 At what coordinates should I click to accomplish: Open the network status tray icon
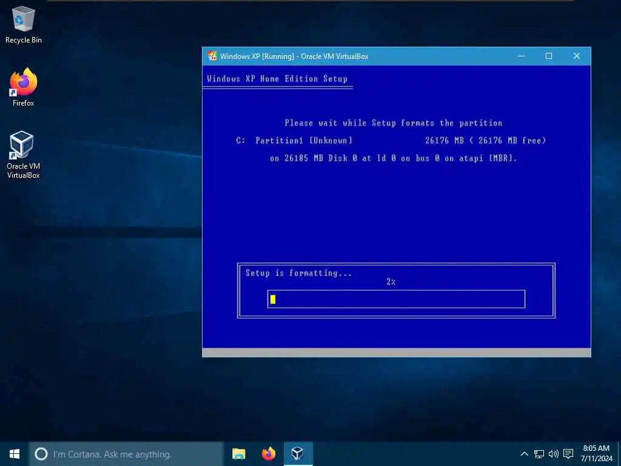click(539, 454)
